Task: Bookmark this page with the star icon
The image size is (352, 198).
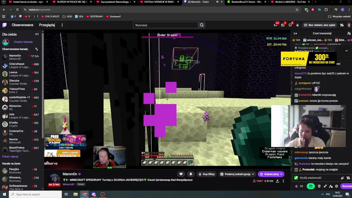Action: (297, 10)
